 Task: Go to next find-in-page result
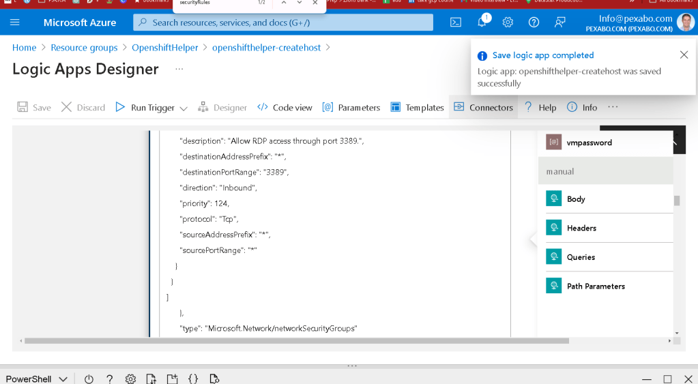pos(300,3)
